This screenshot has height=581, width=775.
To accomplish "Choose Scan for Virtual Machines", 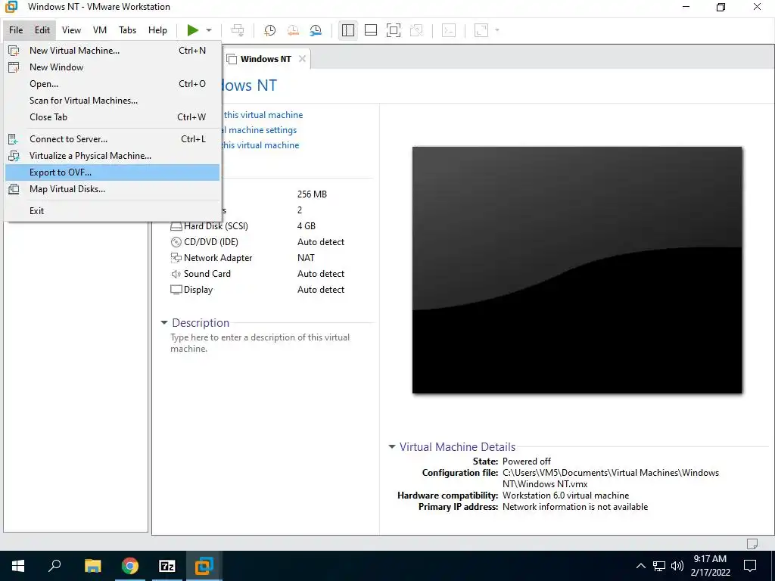I will [x=112, y=101].
